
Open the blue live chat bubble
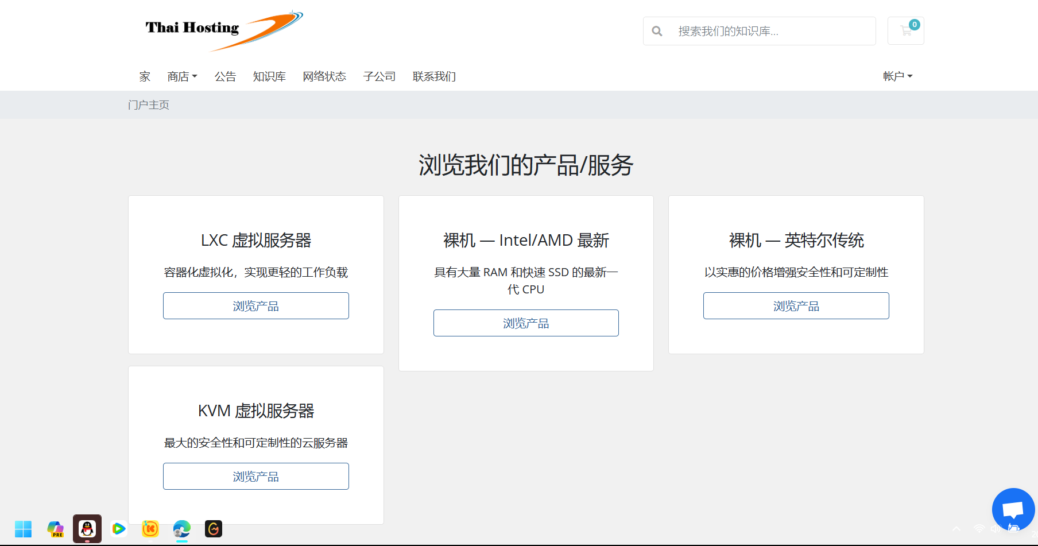[1013, 509]
